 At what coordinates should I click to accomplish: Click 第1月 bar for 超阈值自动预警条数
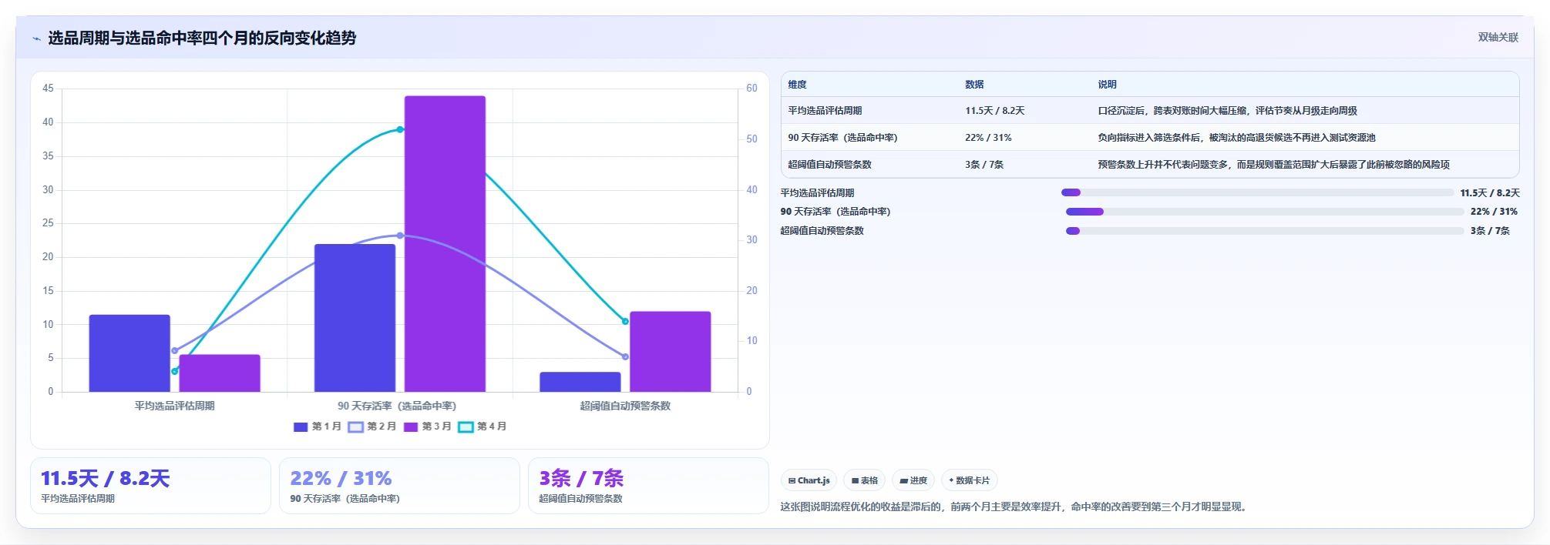(580, 382)
